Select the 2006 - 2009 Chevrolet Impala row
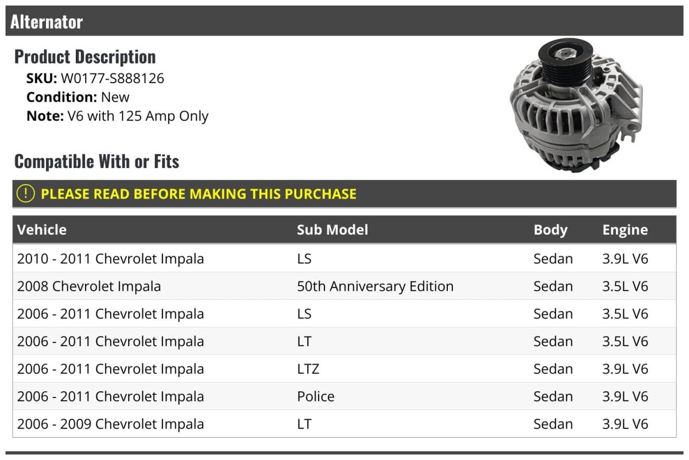Viewport: 689px width, 460px height. [x=110, y=424]
